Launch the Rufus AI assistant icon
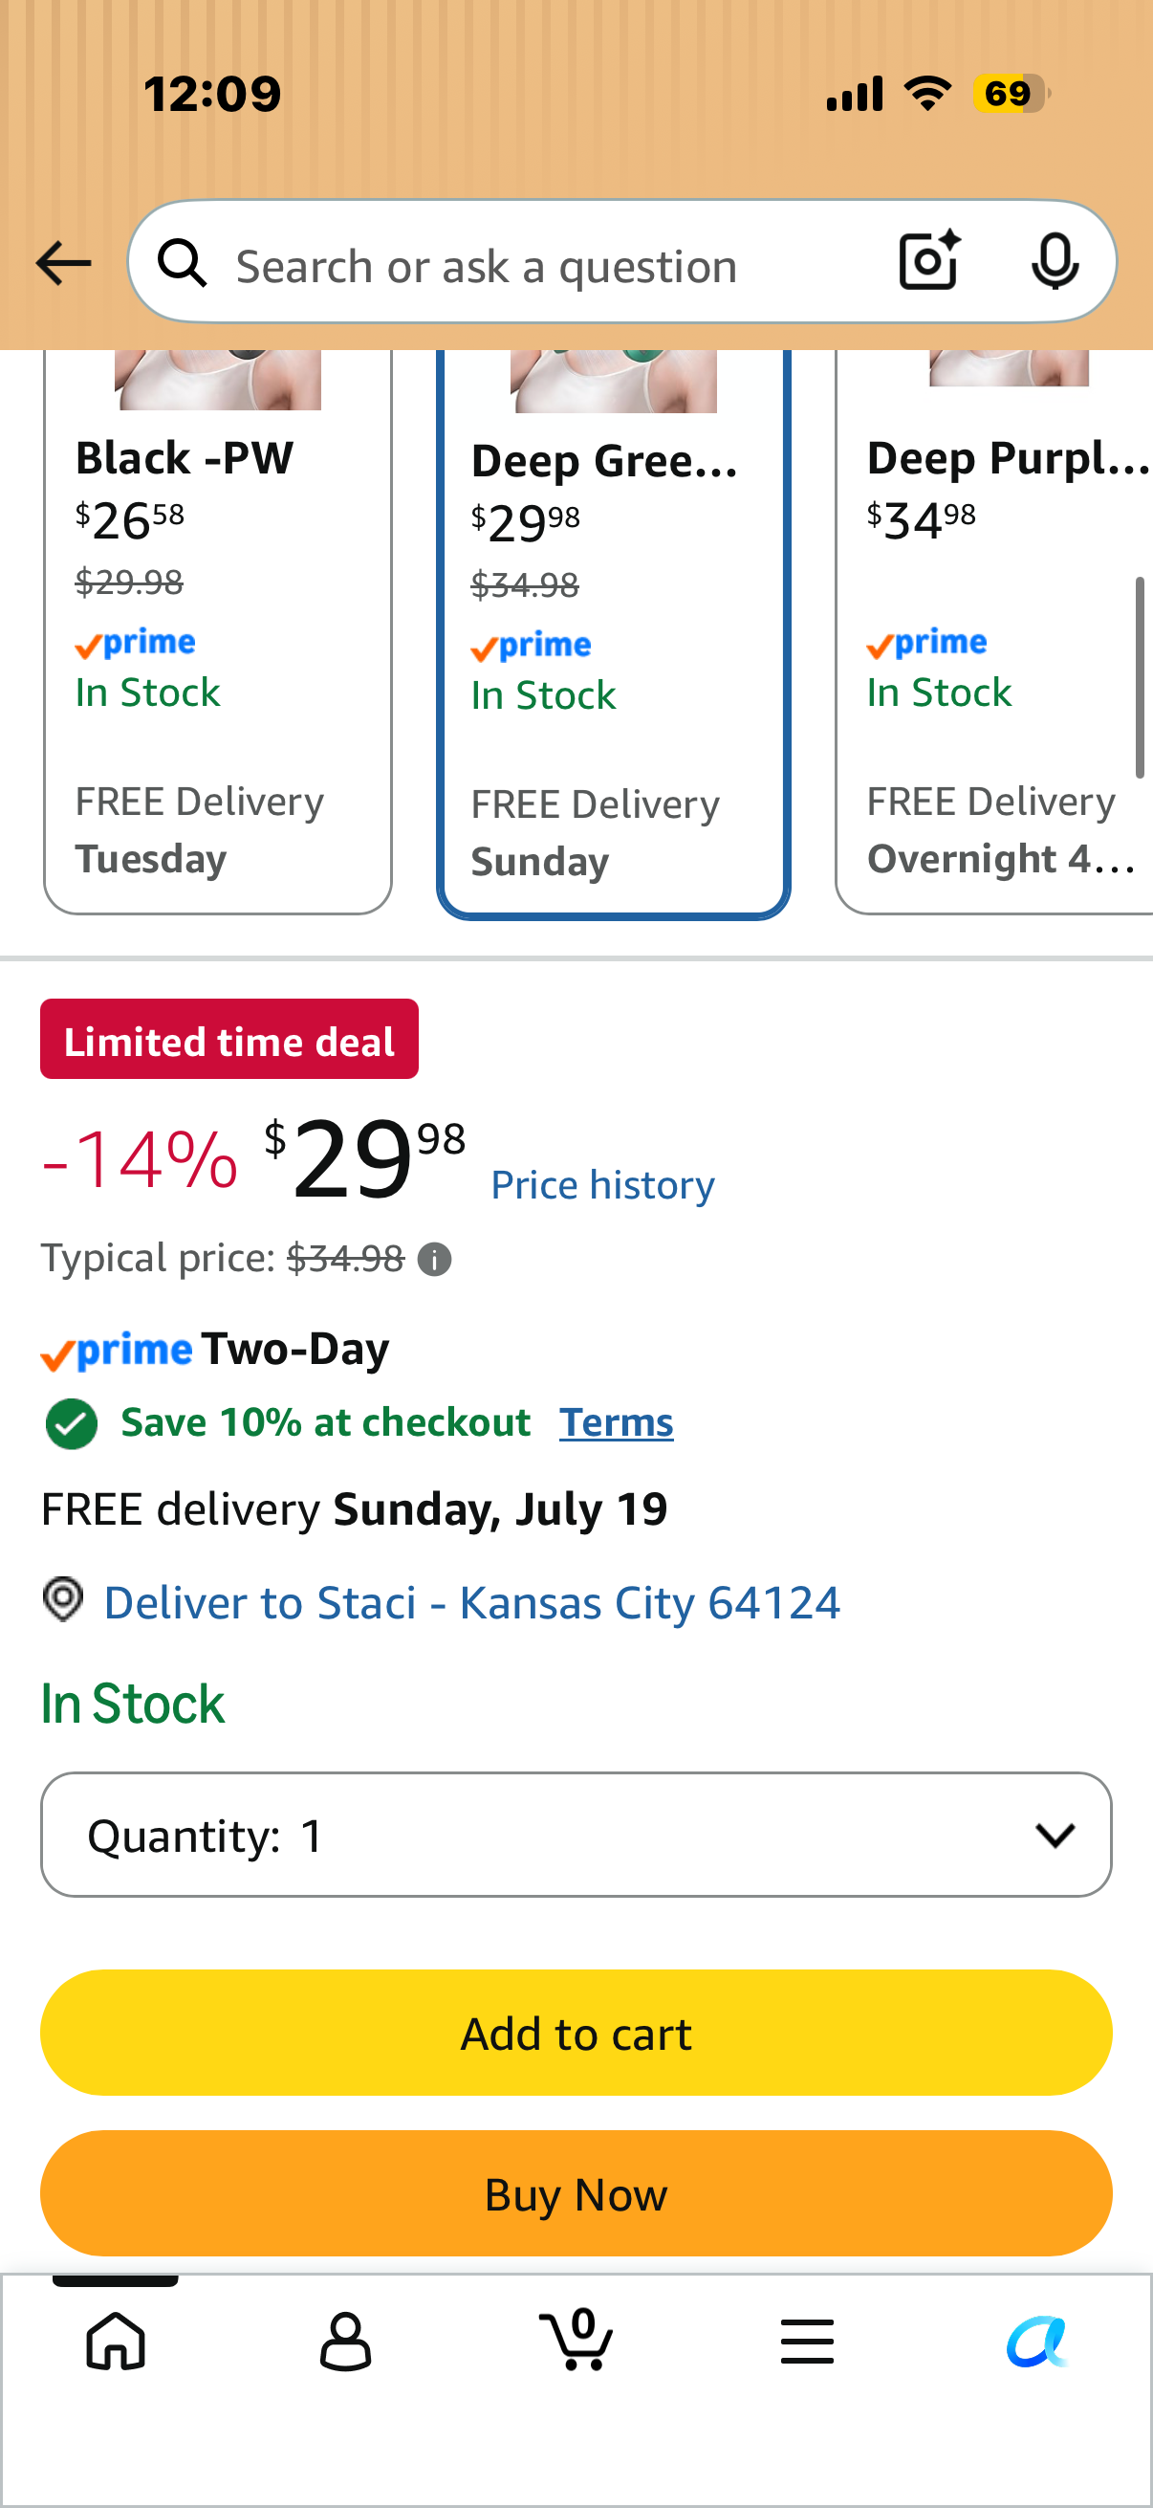1153x2508 pixels. point(1037,2341)
